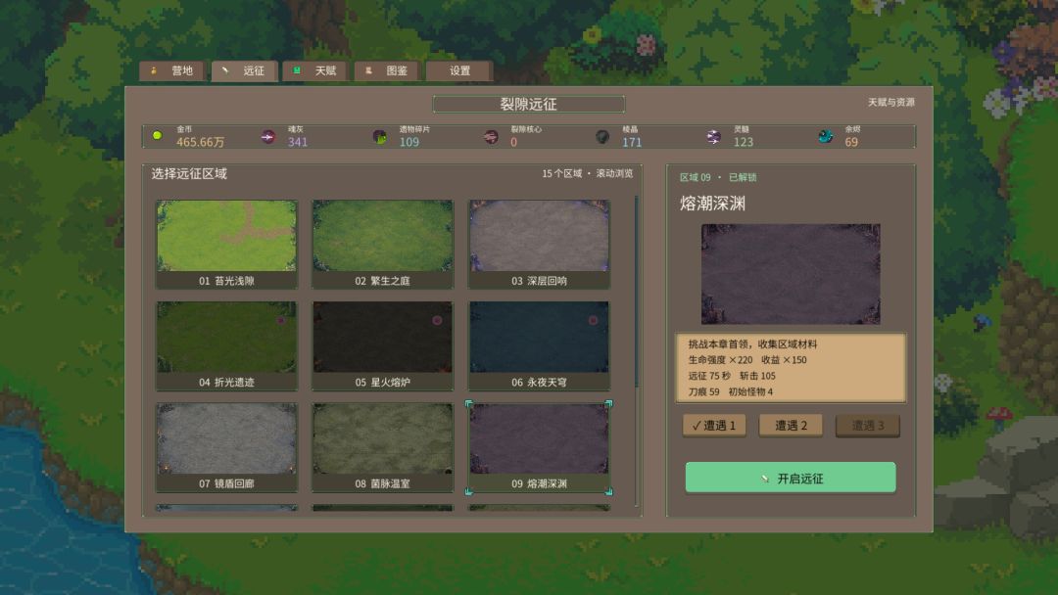Switch to the 远征 expedition tab

(244, 70)
